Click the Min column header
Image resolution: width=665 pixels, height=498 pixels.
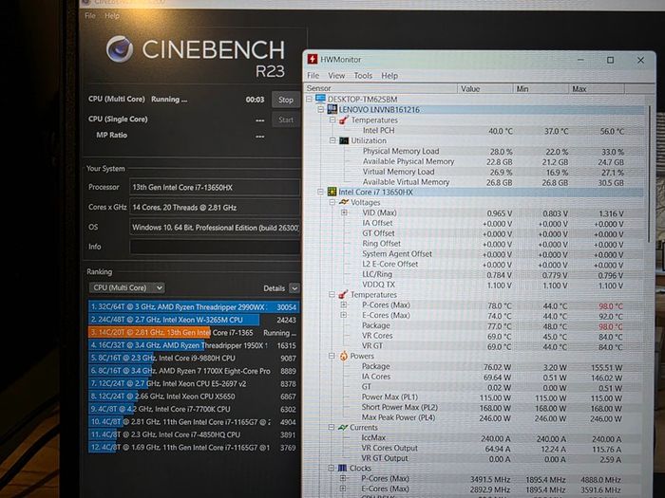pyautogui.click(x=541, y=89)
